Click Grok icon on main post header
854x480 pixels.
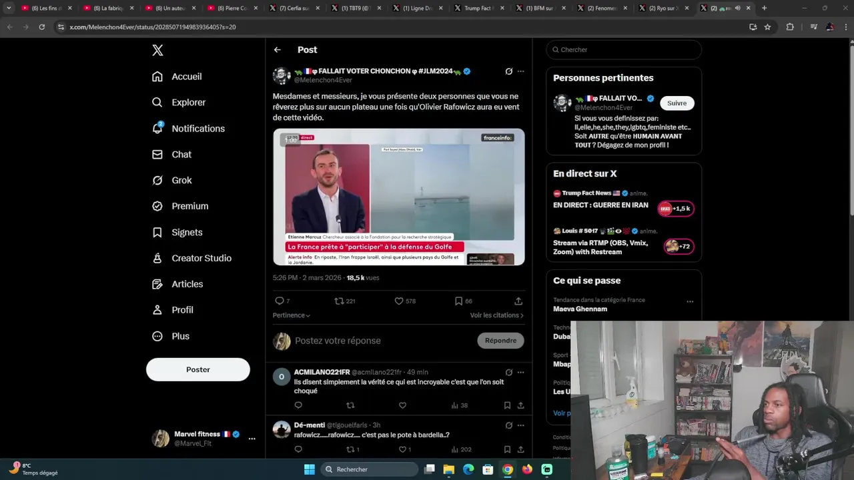click(x=509, y=71)
